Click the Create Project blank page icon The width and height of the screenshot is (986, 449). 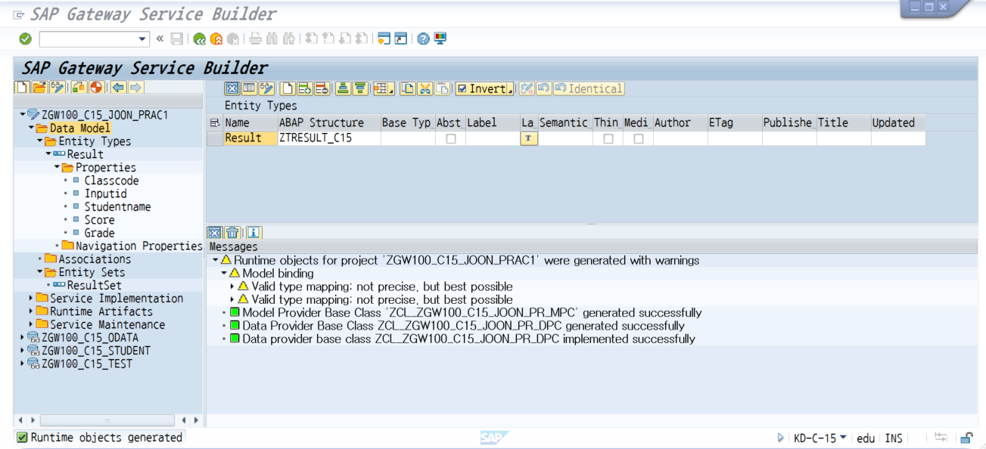click(x=23, y=88)
